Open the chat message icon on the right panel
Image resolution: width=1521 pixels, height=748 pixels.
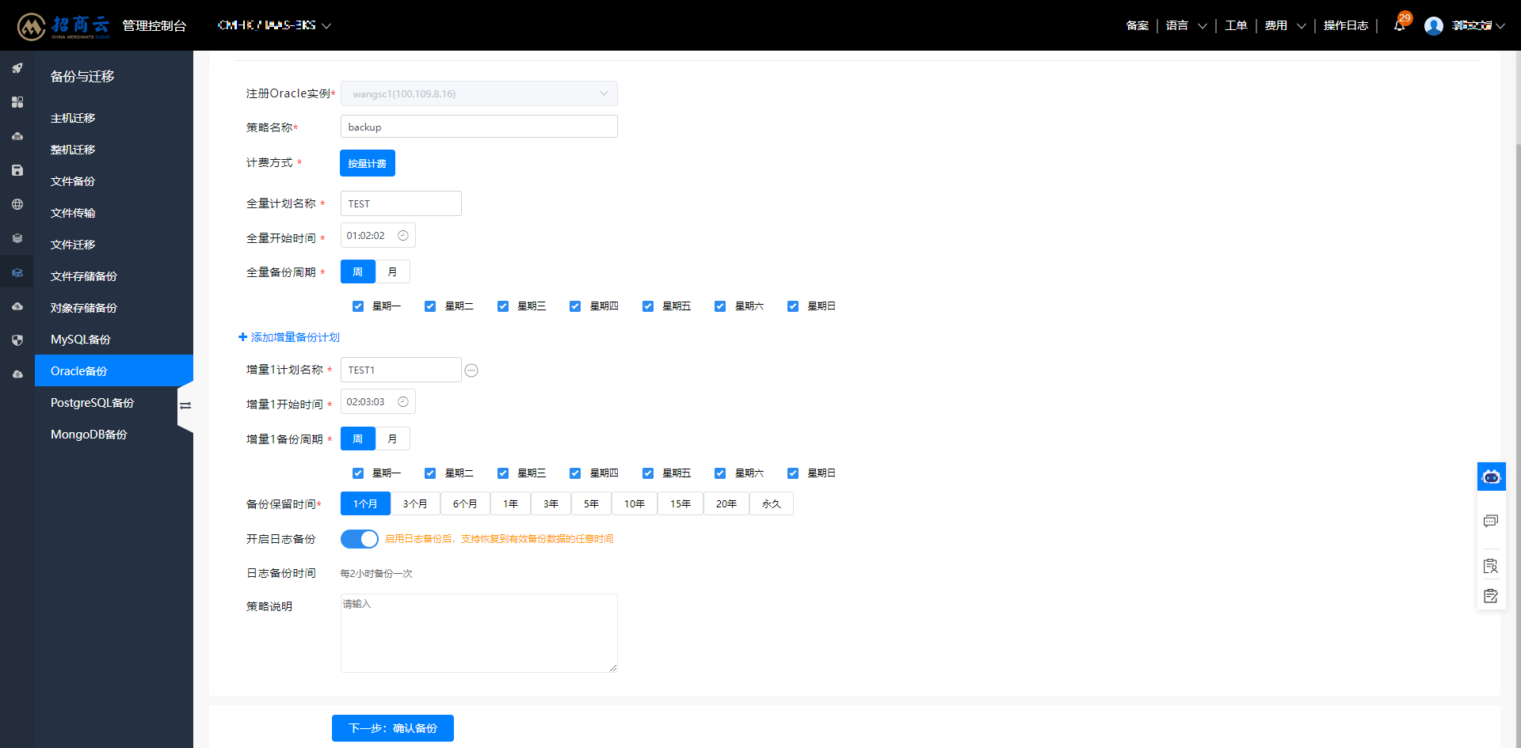[x=1491, y=521]
